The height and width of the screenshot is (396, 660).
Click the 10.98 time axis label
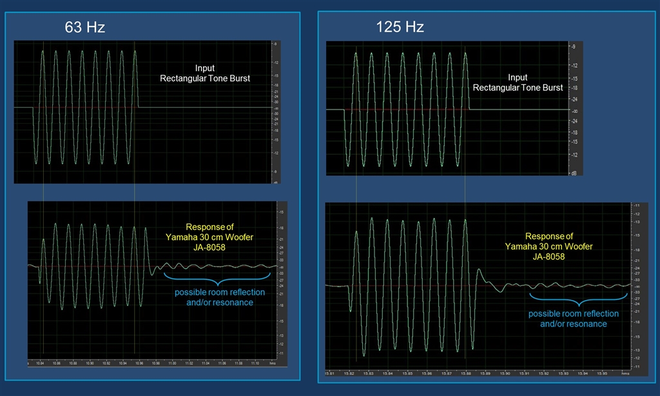(156, 363)
